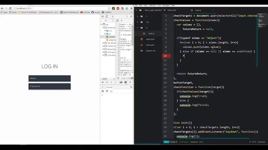268x150 pixels.
Task: Click the debugger step into button
Action: [111, 82]
